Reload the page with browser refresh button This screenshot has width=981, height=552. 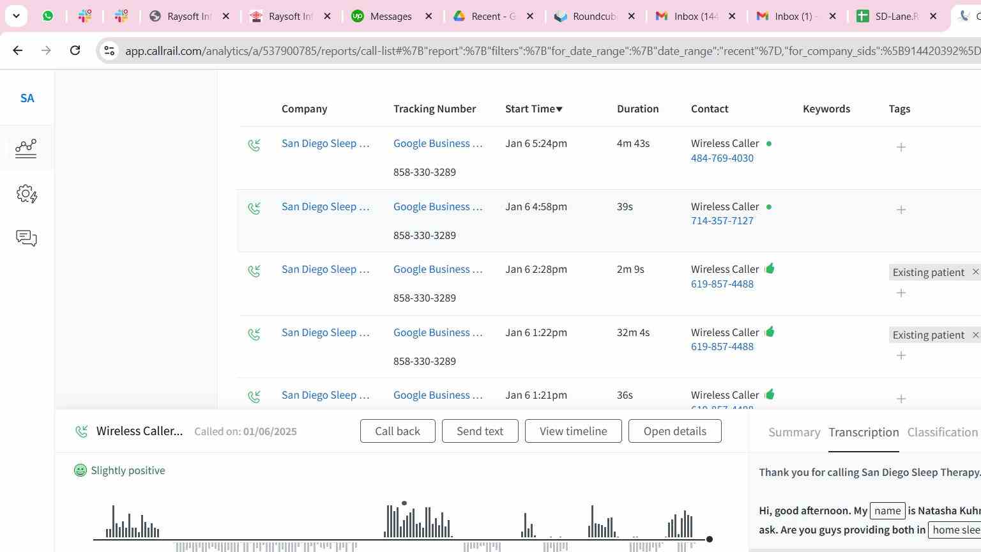[x=75, y=50]
